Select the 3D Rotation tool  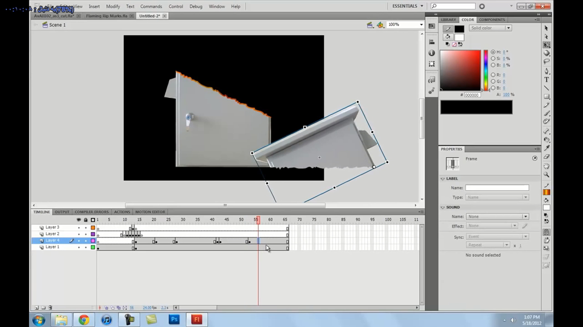pos(547,53)
